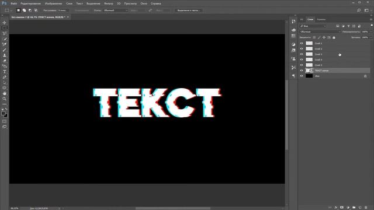
Task: Choose Add to selection mode
Action: (x=24, y=10)
